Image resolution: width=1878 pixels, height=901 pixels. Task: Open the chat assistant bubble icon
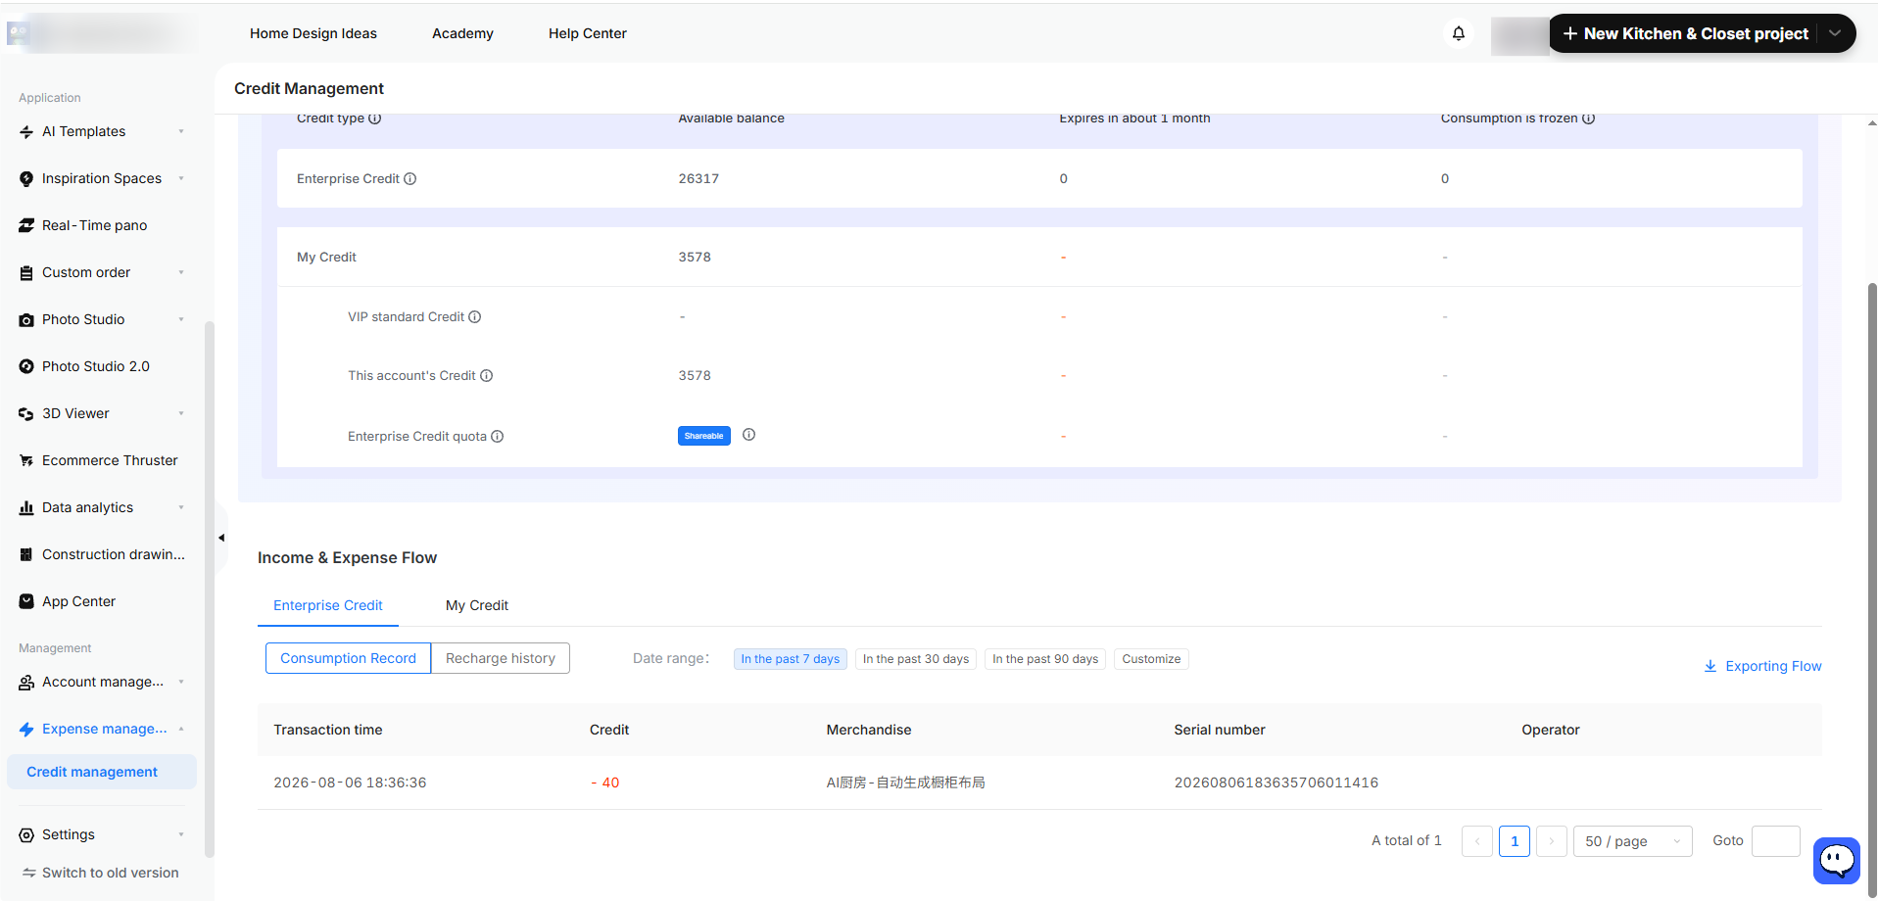pos(1837,861)
